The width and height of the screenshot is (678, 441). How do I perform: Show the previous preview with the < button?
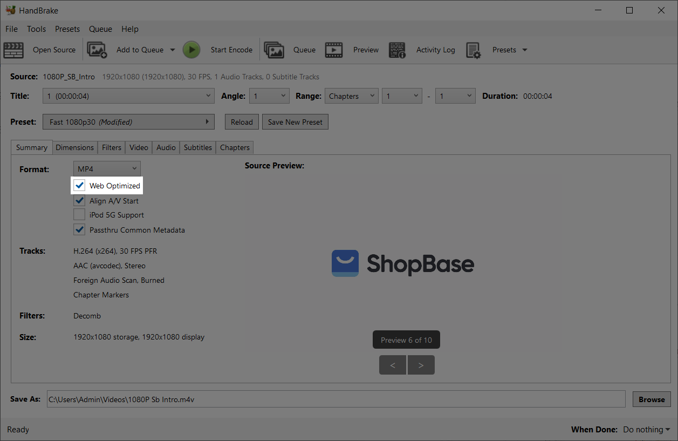click(x=393, y=365)
